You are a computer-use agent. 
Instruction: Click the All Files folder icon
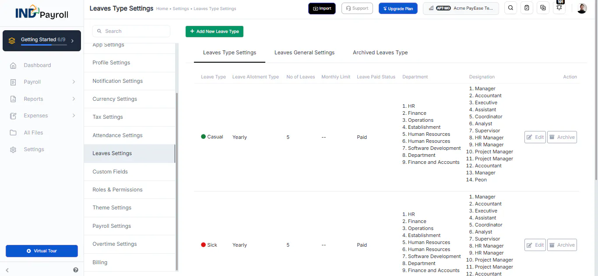point(13,133)
